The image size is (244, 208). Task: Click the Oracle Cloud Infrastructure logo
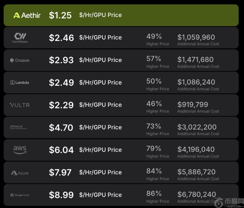[x=18, y=127]
